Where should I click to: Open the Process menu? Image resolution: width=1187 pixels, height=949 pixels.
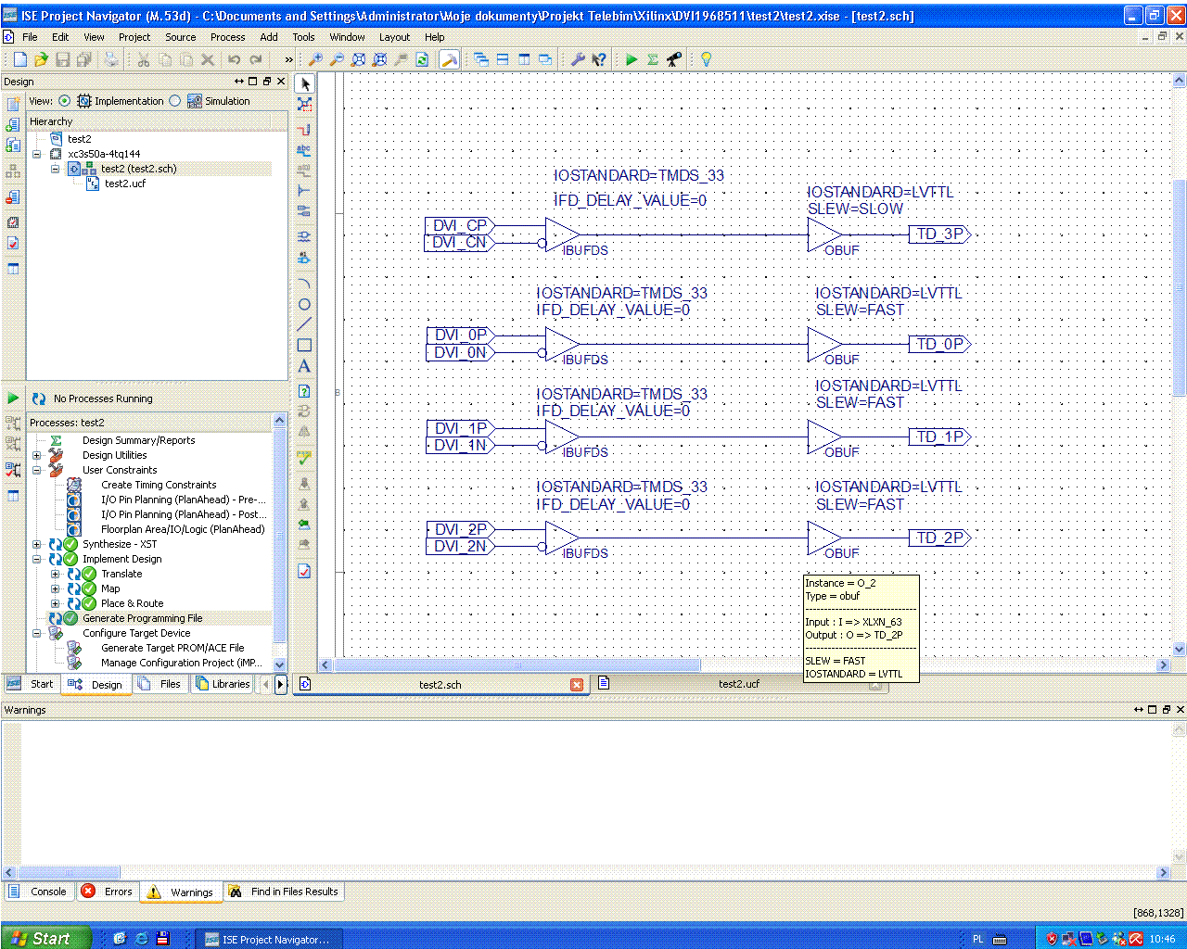[227, 37]
